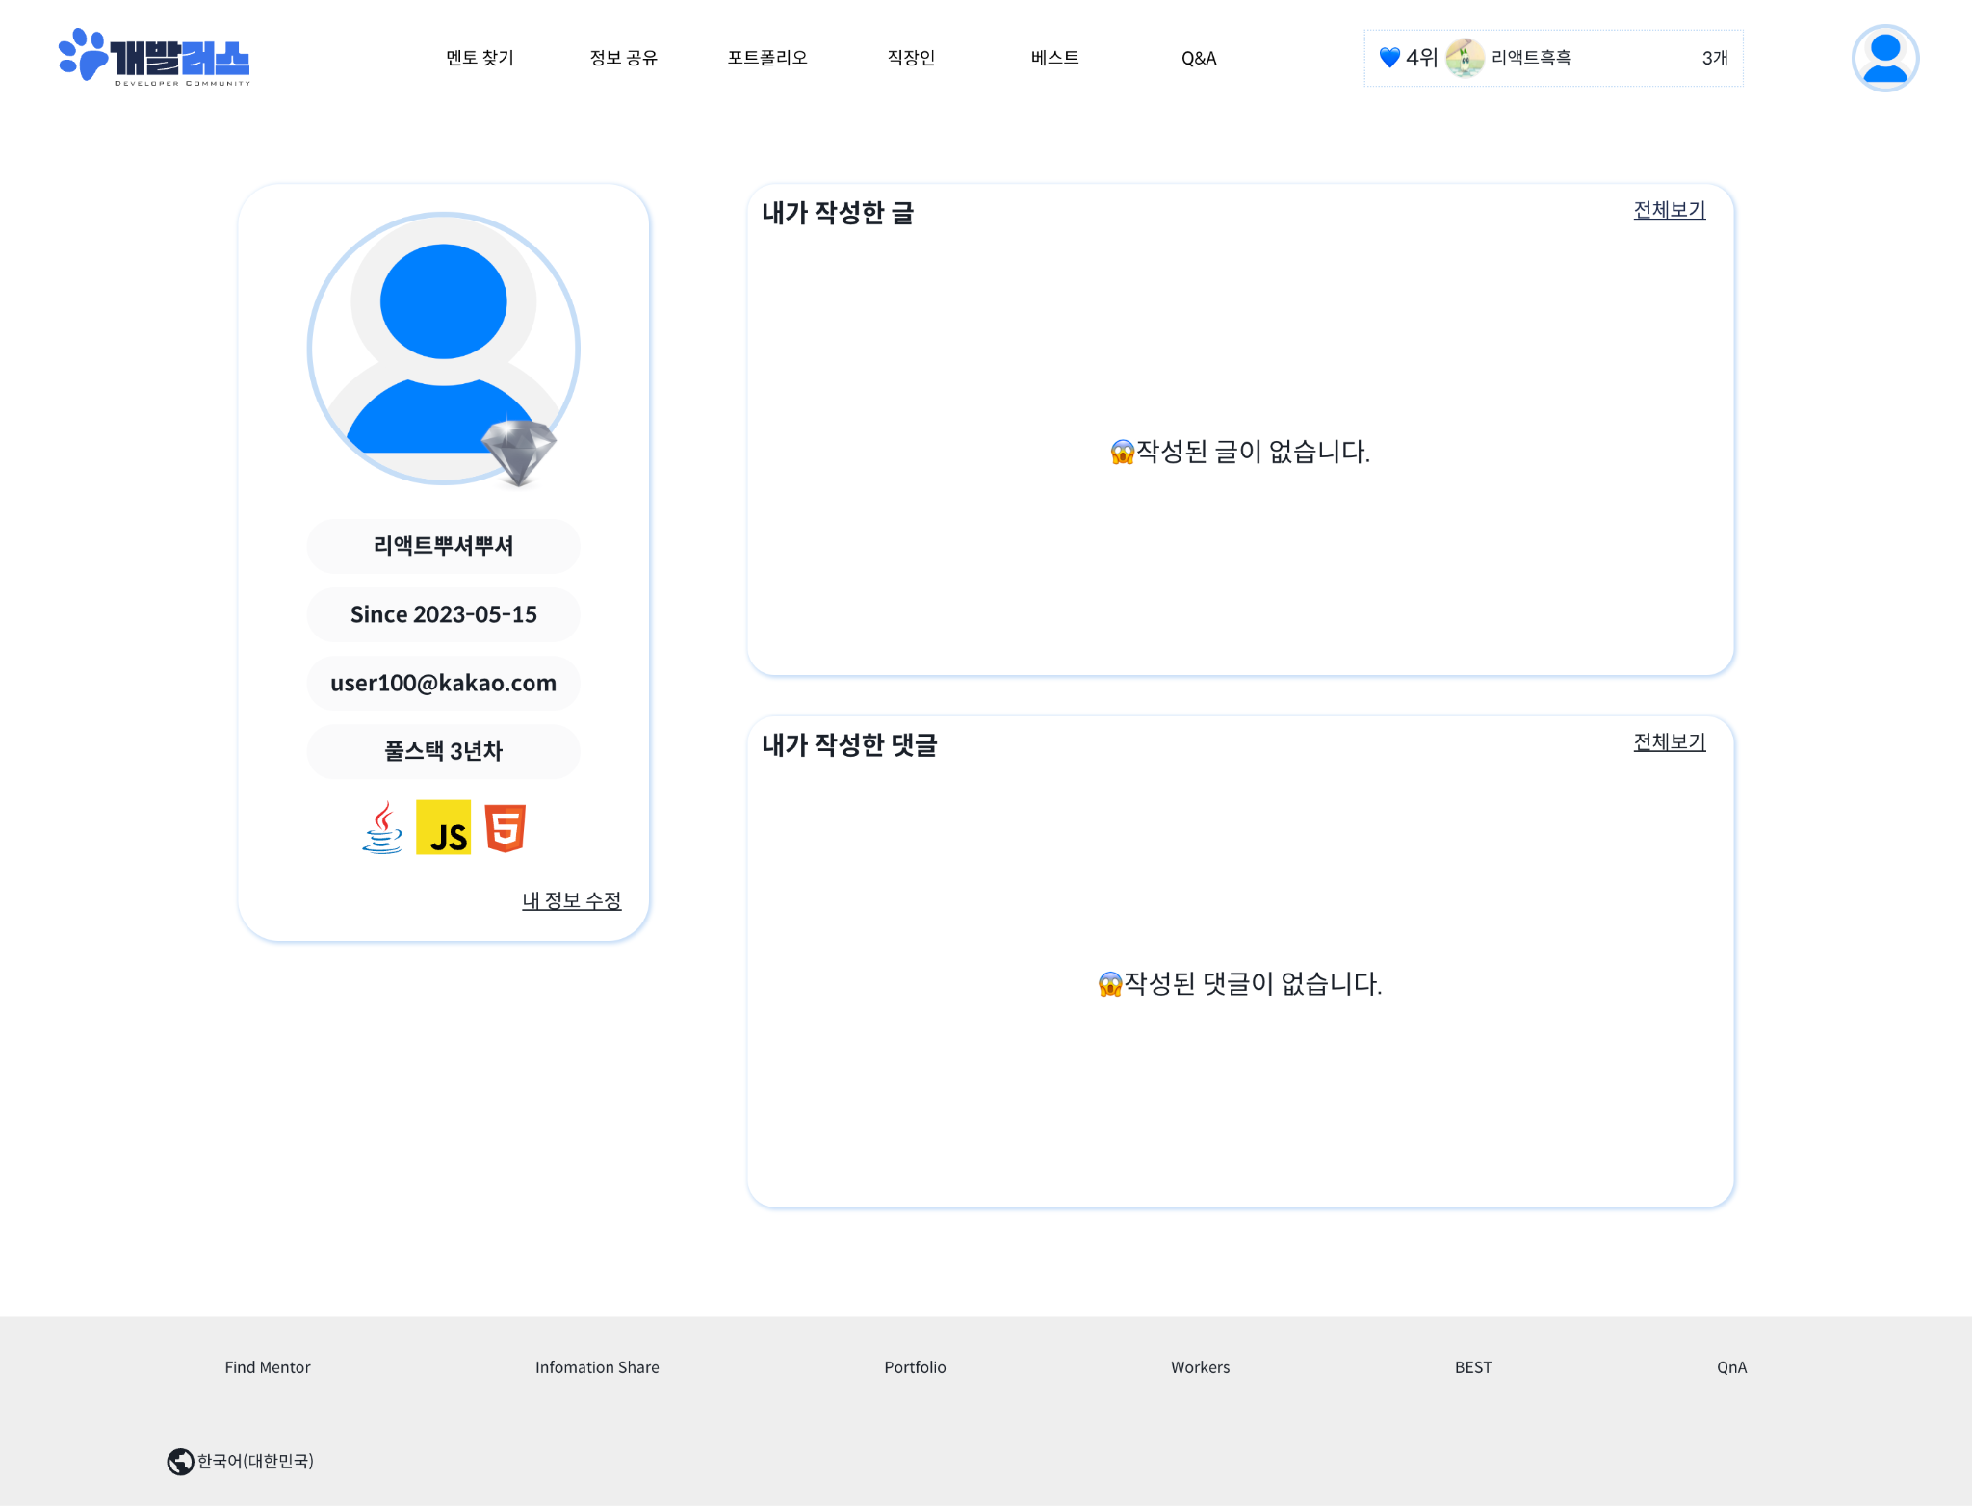Click the Portfolio footer link
This screenshot has height=1506, width=1972.
pyautogui.click(x=915, y=1367)
